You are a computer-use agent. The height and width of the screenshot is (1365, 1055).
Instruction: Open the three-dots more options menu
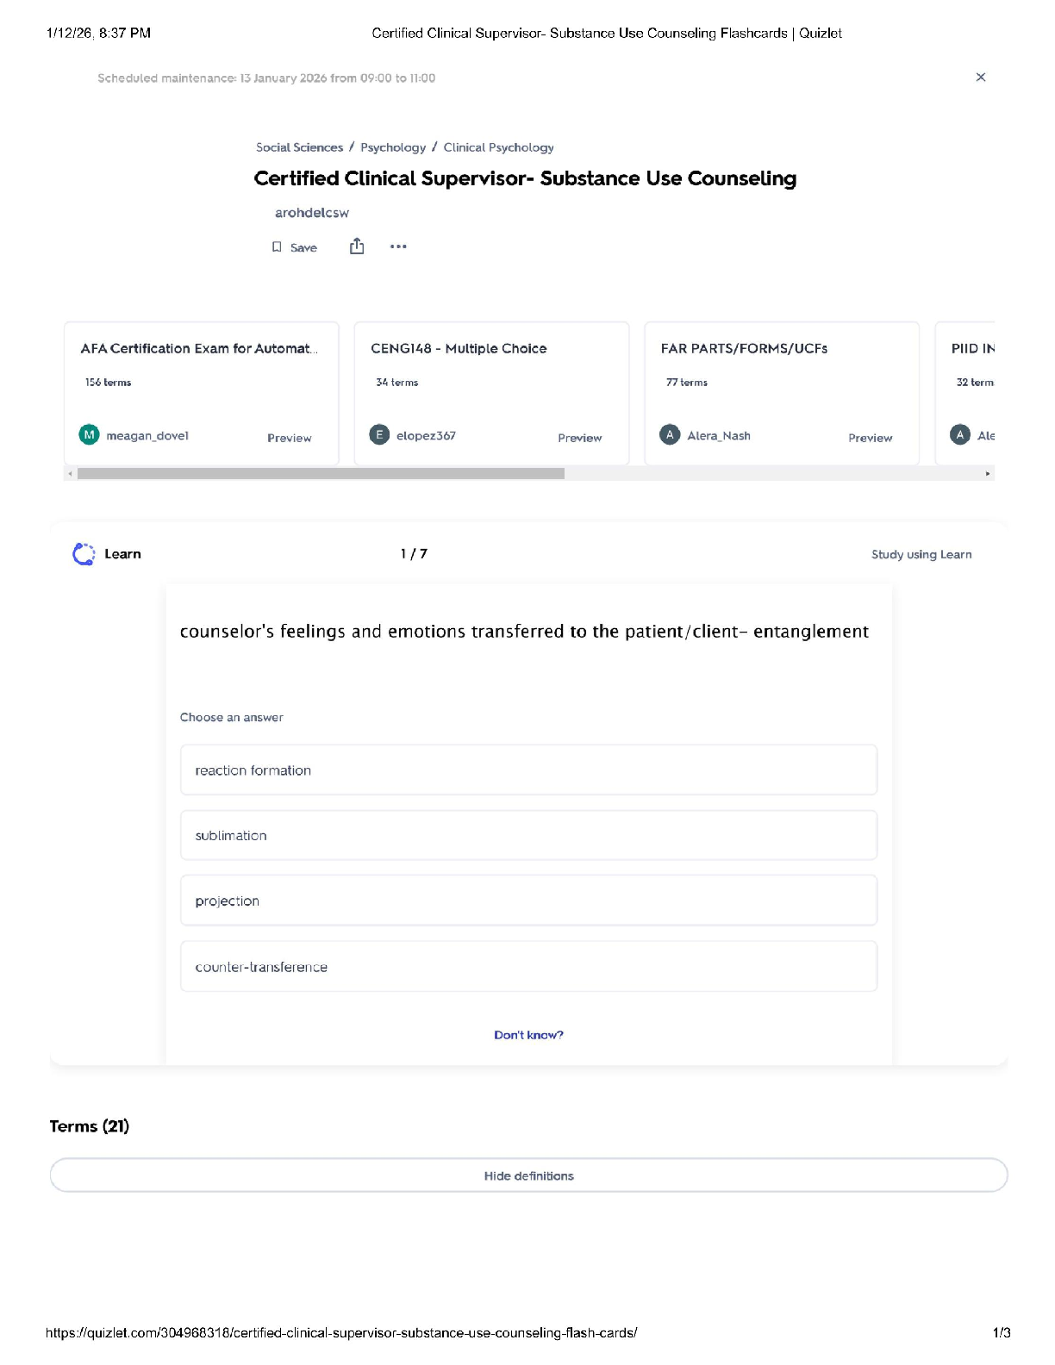point(398,247)
